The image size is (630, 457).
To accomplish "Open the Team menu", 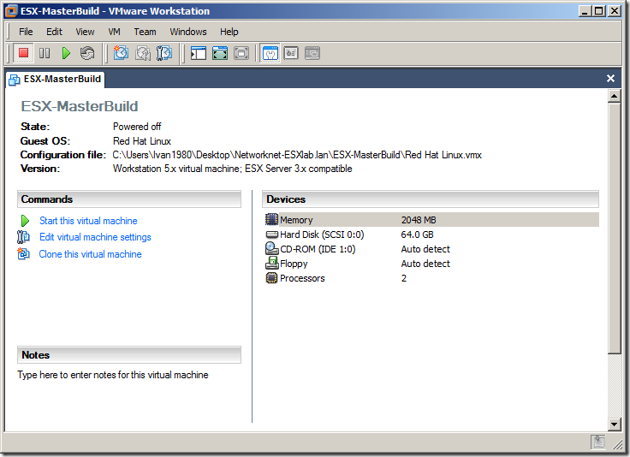I will (145, 32).
